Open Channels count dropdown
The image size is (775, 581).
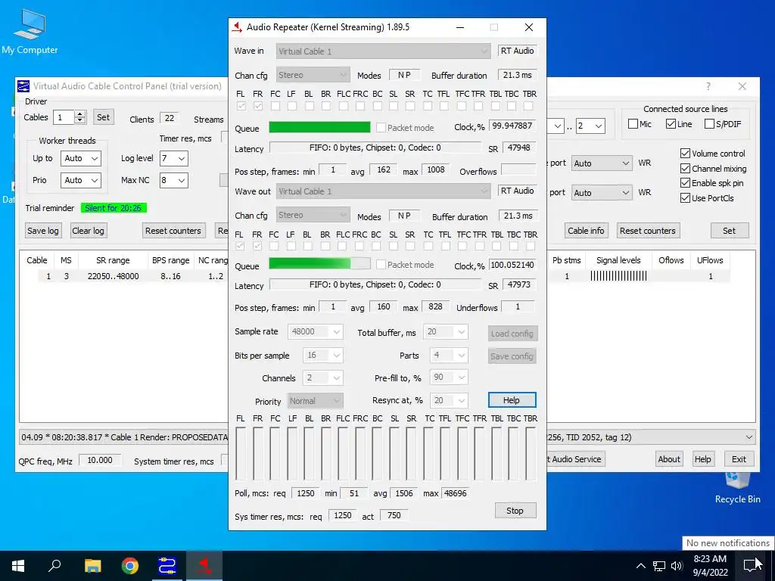322,378
